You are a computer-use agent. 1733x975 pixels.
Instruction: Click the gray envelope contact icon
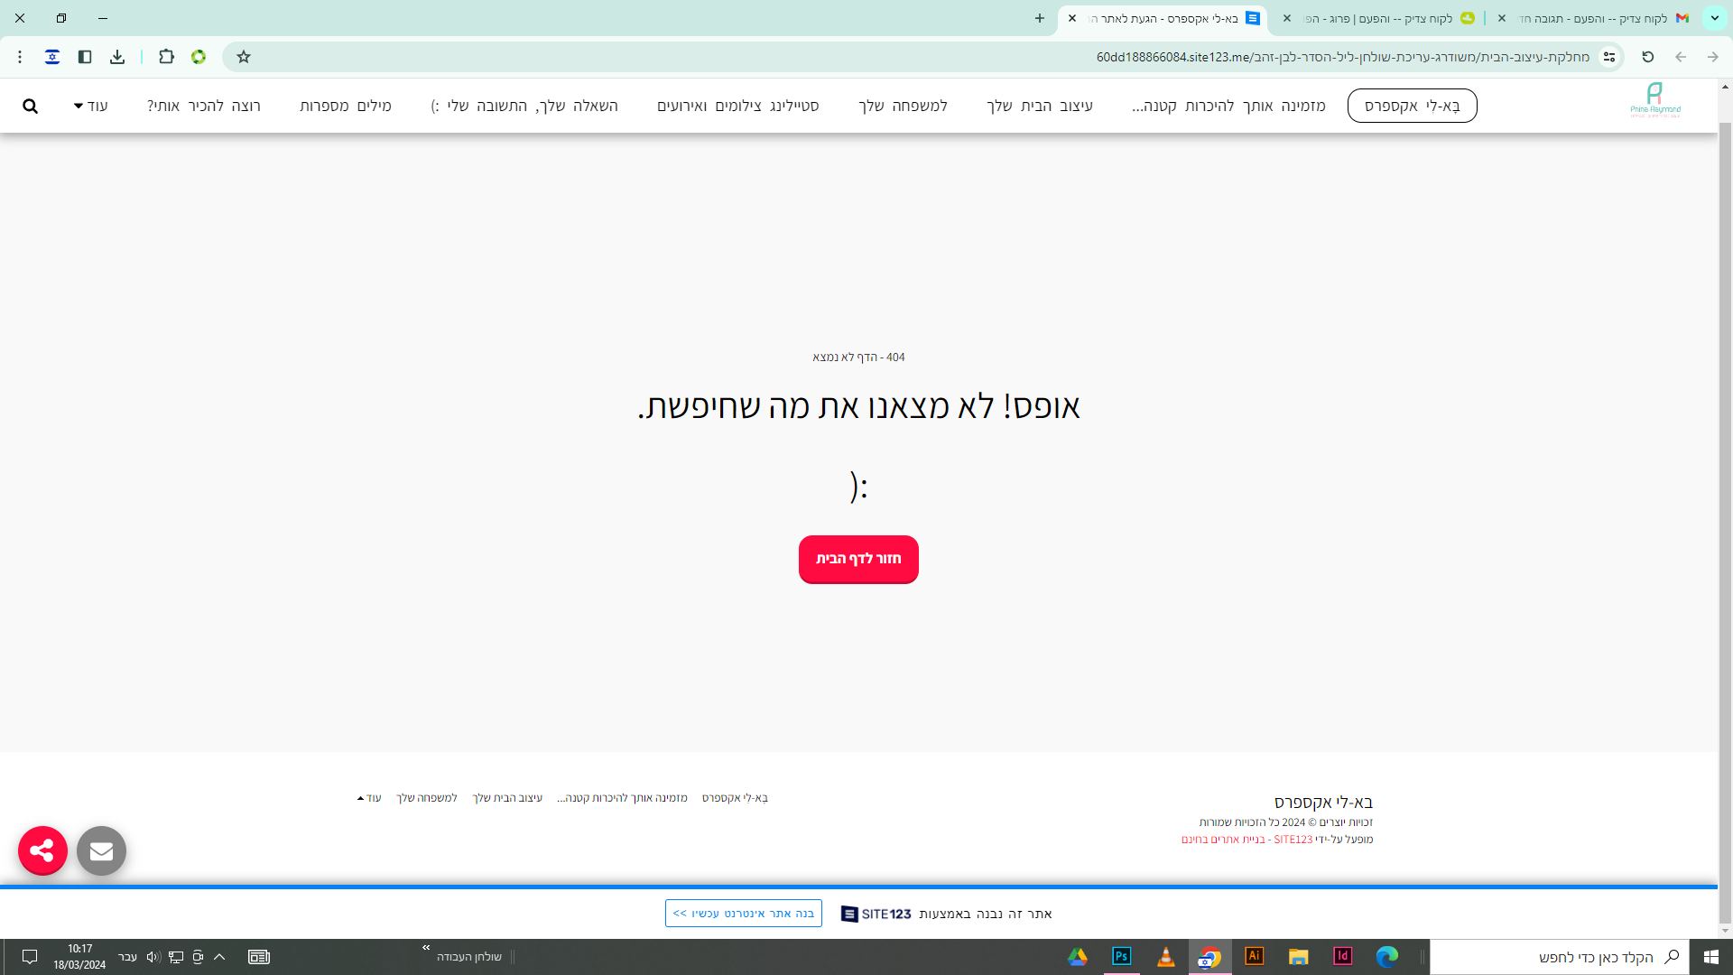(x=101, y=850)
